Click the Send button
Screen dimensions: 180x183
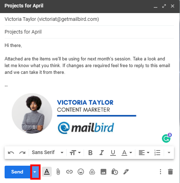pos(17,172)
